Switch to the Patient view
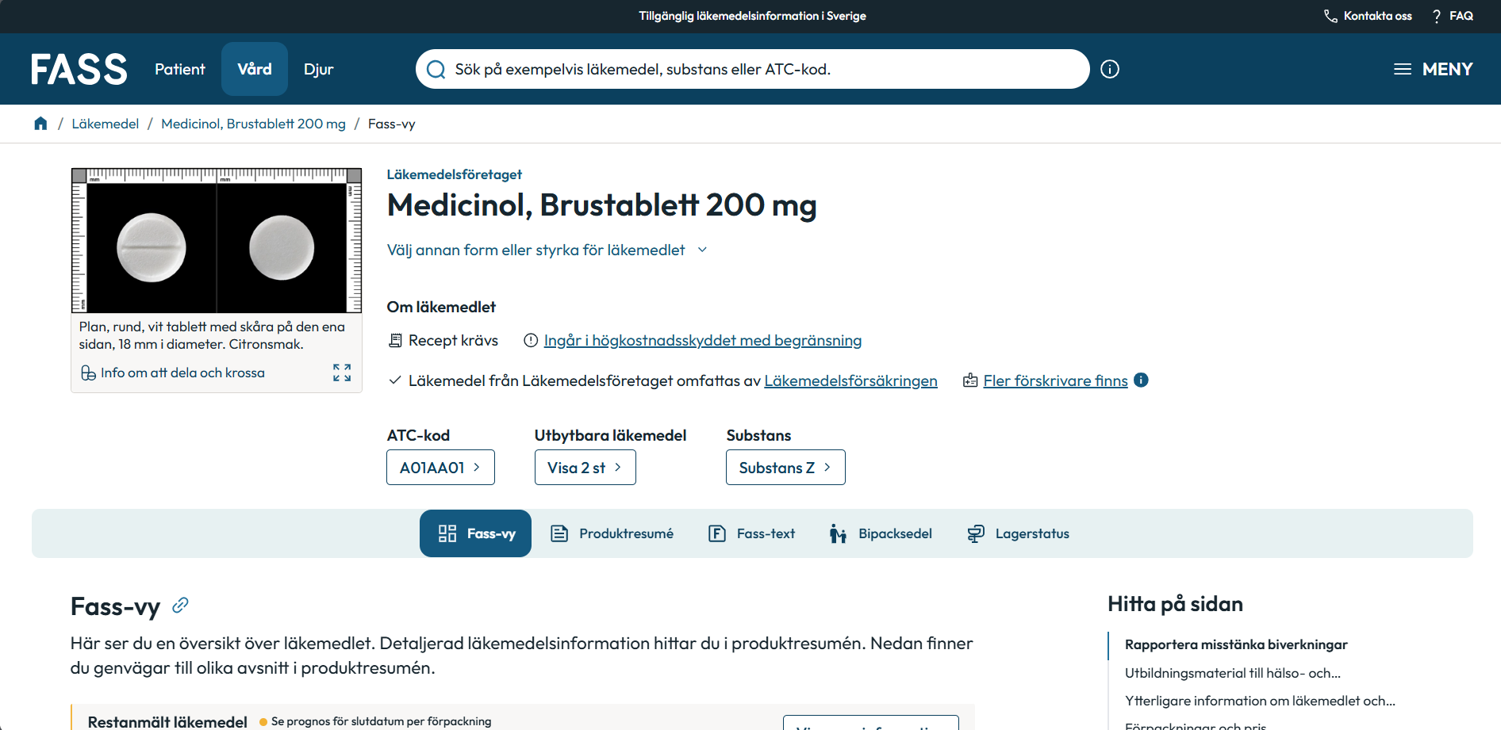1501x730 pixels. [180, 70]
